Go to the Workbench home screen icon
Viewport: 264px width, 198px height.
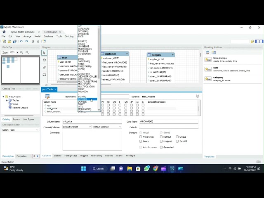coord(4,32)
